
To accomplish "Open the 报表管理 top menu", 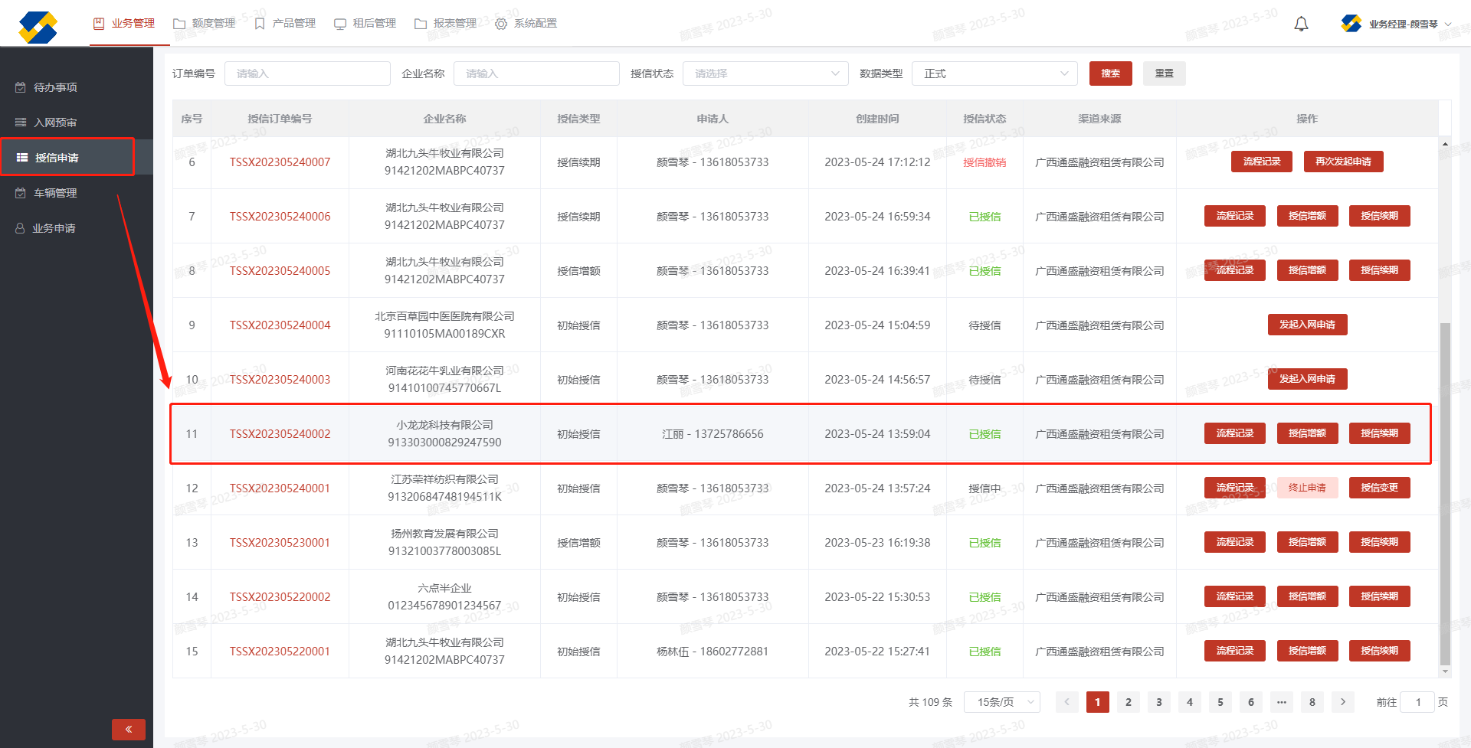I will tap(446, 24).
